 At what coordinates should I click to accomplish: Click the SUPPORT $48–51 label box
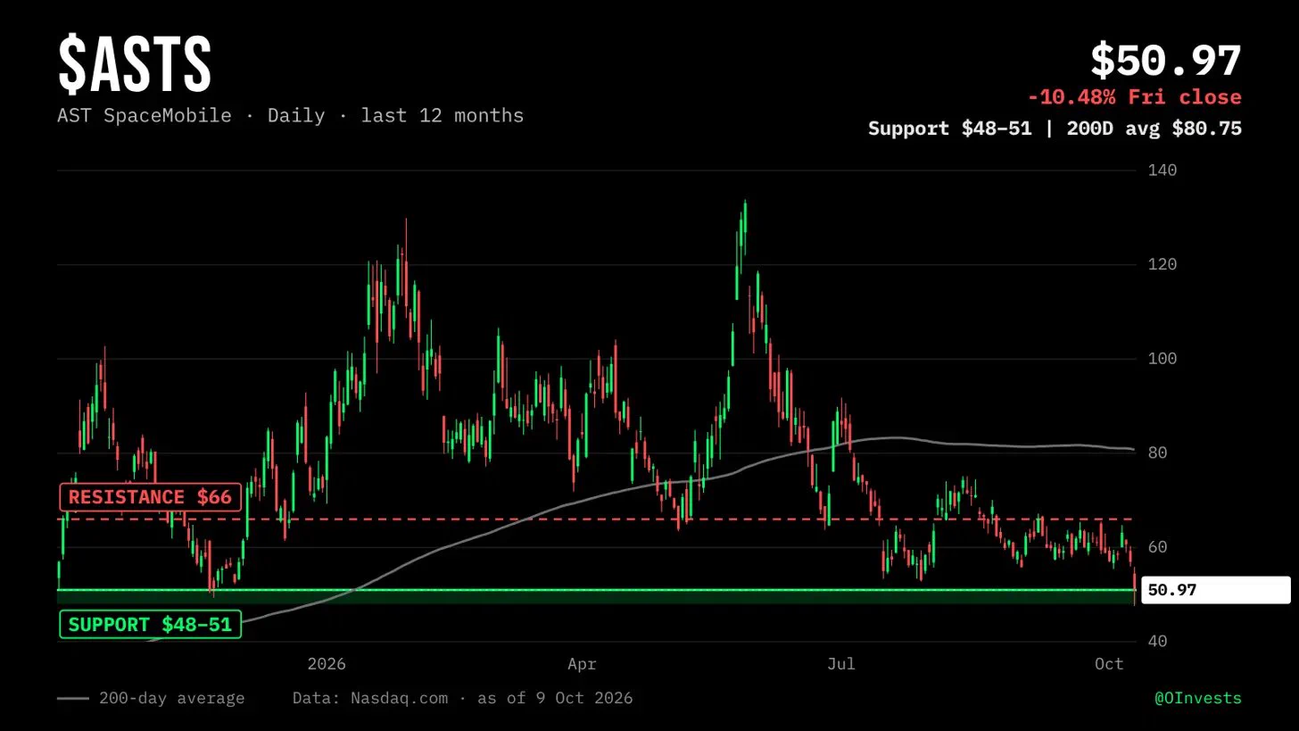(150, 625)
